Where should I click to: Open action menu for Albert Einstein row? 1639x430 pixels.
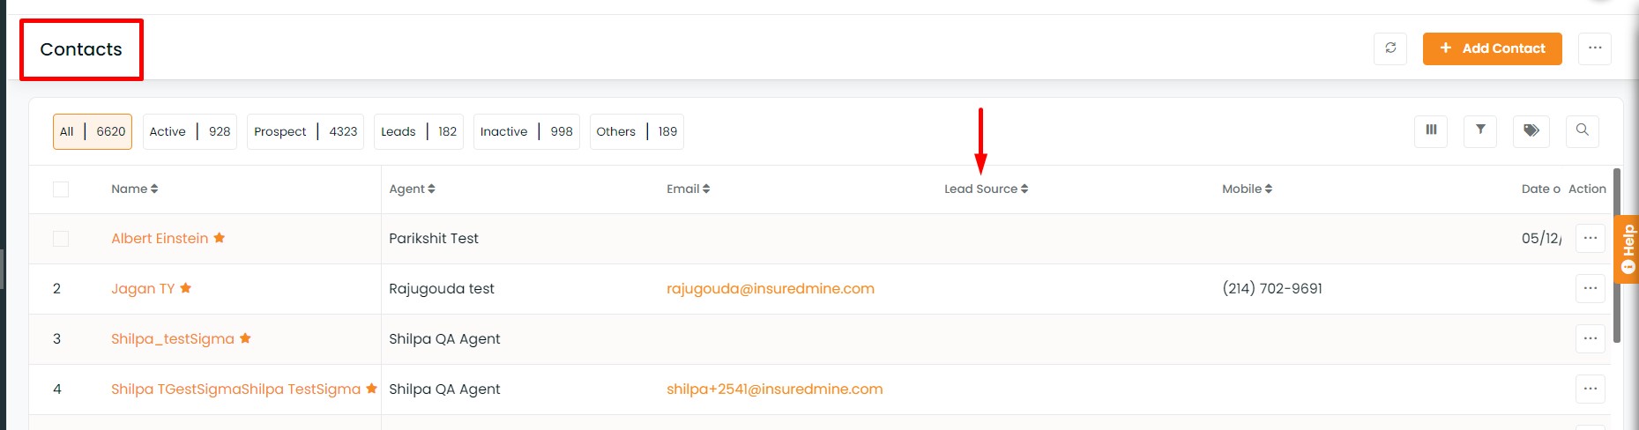click(1591, 238)
